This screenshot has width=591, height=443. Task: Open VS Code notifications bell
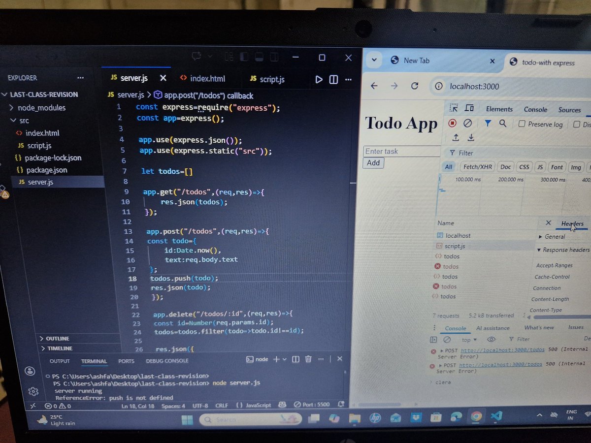pyautogui.click(x=342, y=404)
